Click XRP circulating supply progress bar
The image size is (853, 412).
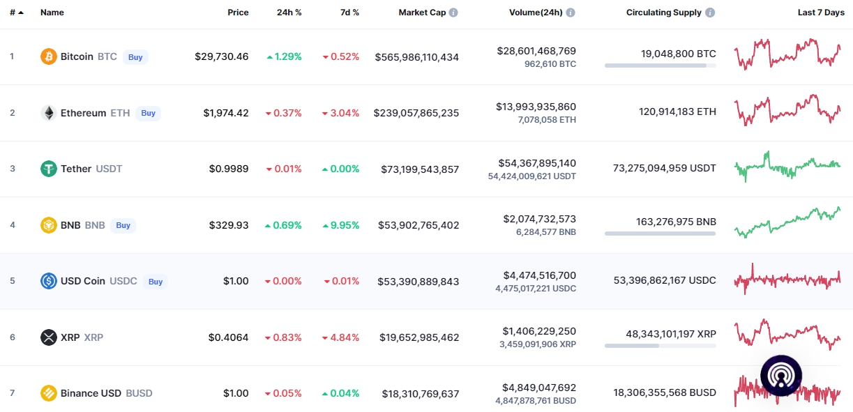tap(660, 346)
